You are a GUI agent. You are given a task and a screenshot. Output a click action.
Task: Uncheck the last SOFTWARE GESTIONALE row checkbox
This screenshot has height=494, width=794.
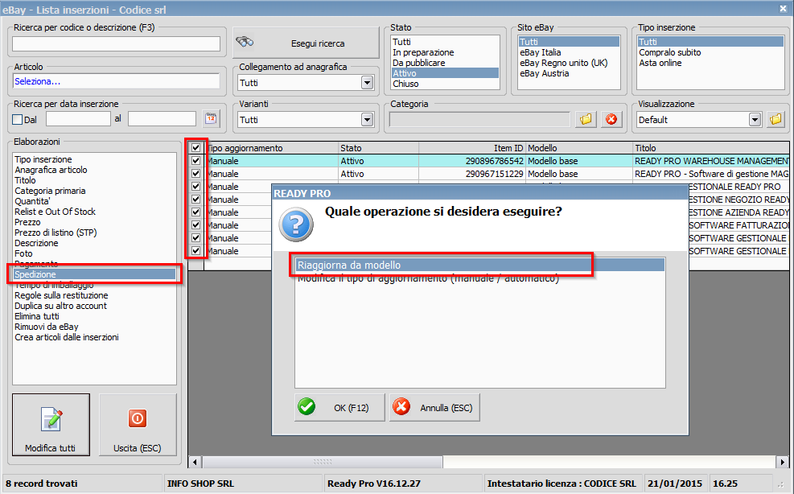click(196, 251)
